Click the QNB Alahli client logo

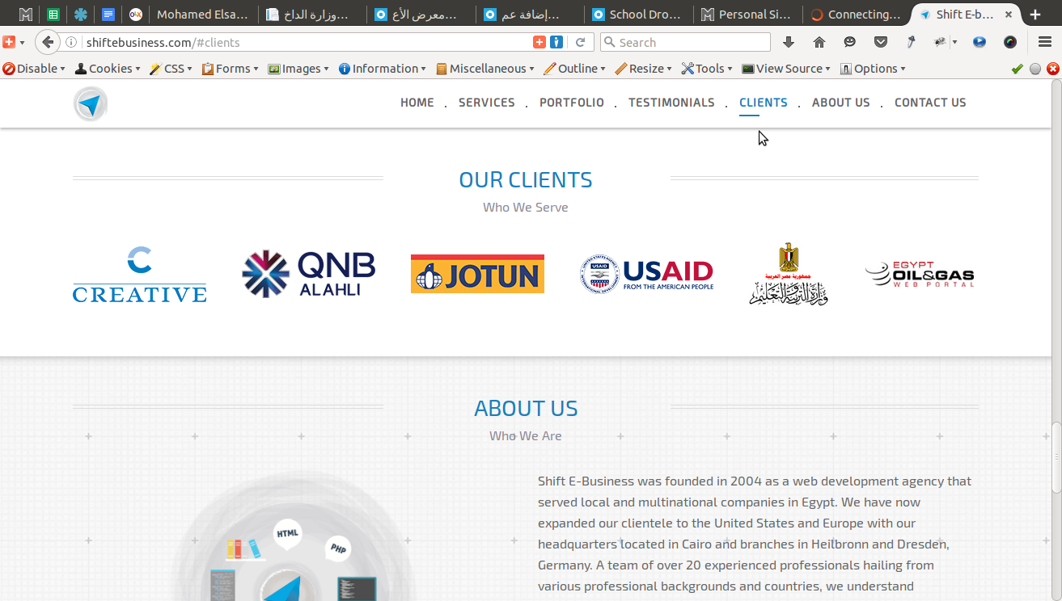(x=309, y=274)
